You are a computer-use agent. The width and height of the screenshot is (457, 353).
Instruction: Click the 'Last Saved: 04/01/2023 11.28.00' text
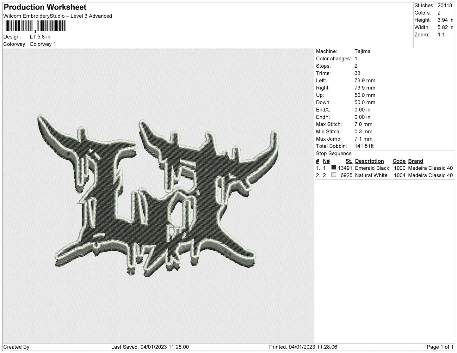pos(150,347)
